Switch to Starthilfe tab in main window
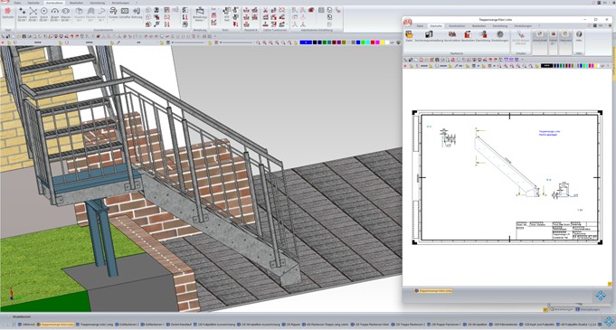 pos(33,3)
